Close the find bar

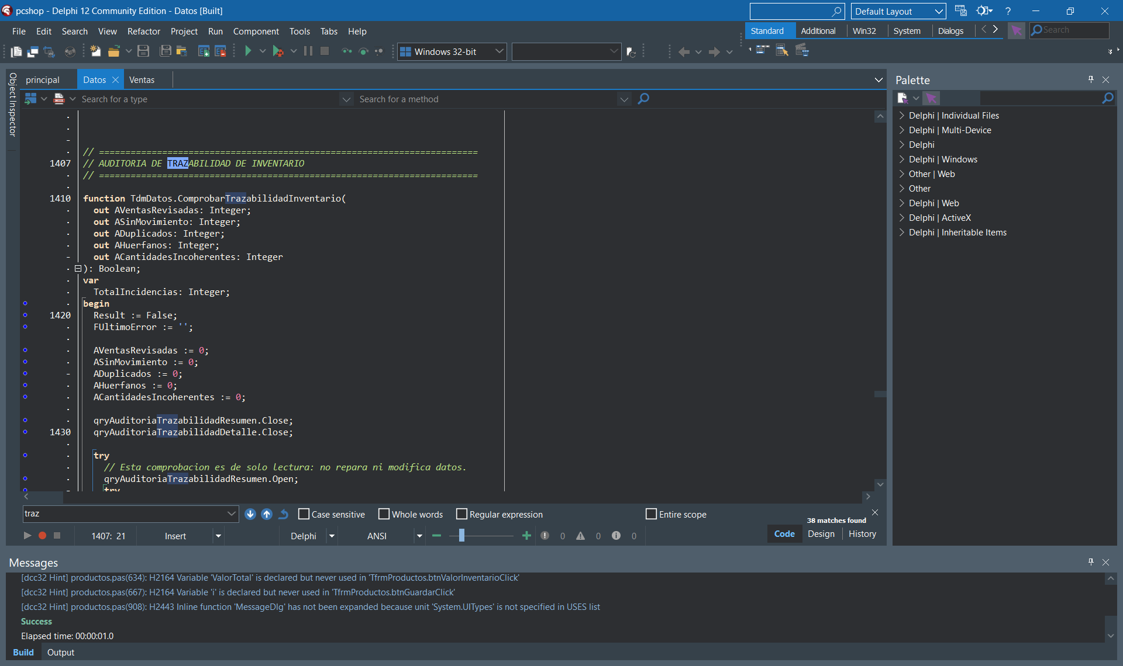(x=875, y=512)
